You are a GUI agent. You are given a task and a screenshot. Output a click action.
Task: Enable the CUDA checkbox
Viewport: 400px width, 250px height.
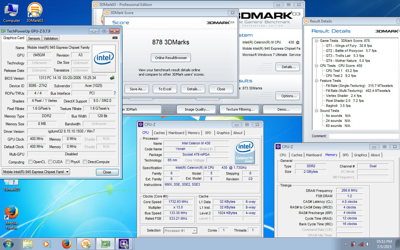click(x=50, y=162)
